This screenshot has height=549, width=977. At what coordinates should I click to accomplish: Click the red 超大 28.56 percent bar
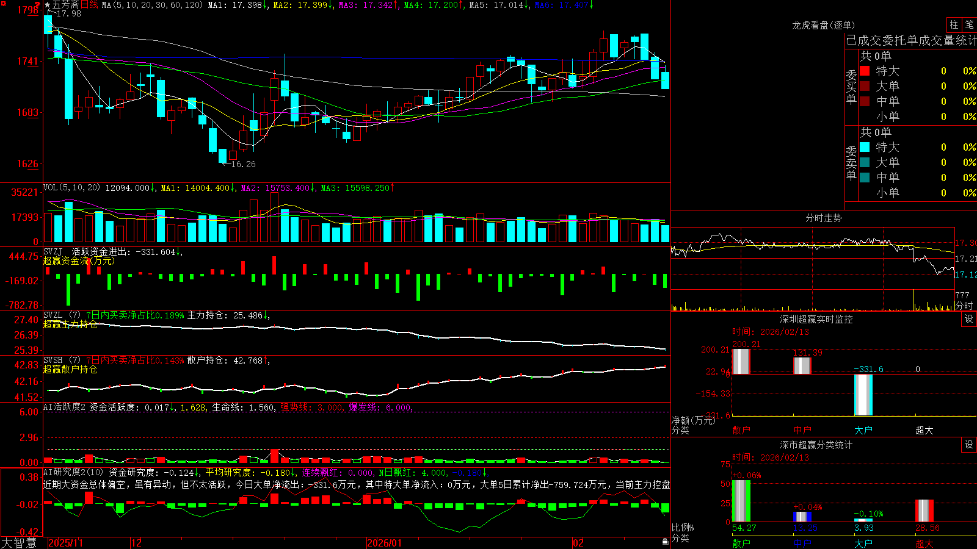[924, 511]
